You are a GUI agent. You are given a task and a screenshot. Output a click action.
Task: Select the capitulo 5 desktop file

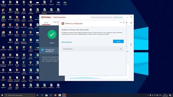(x=10, y=3)
